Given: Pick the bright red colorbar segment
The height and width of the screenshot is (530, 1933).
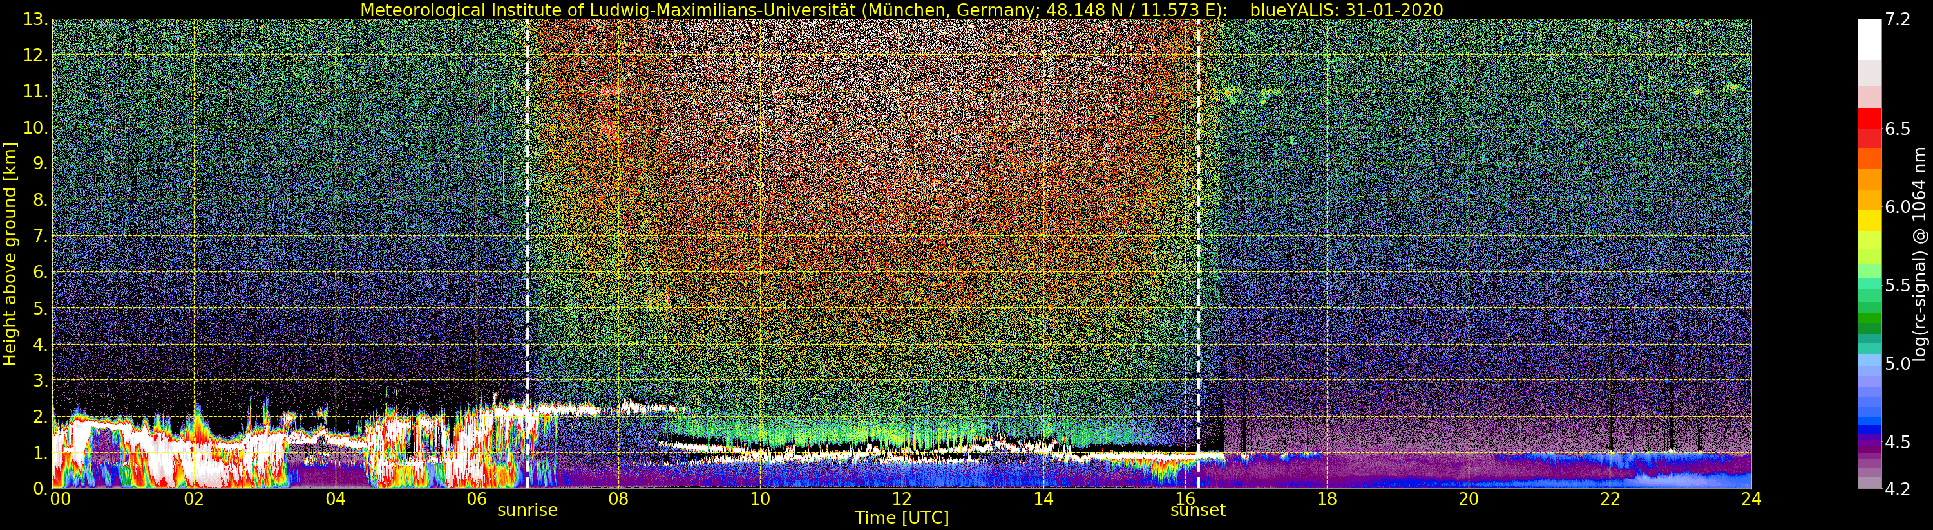Looking at the screenshot, I should click(1869, 118).
